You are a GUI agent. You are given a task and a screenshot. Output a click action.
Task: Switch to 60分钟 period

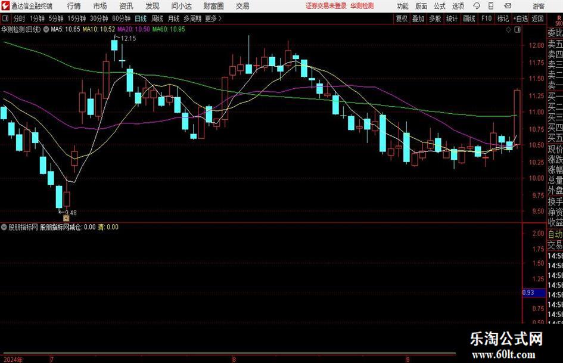click(x=121, y=18)
